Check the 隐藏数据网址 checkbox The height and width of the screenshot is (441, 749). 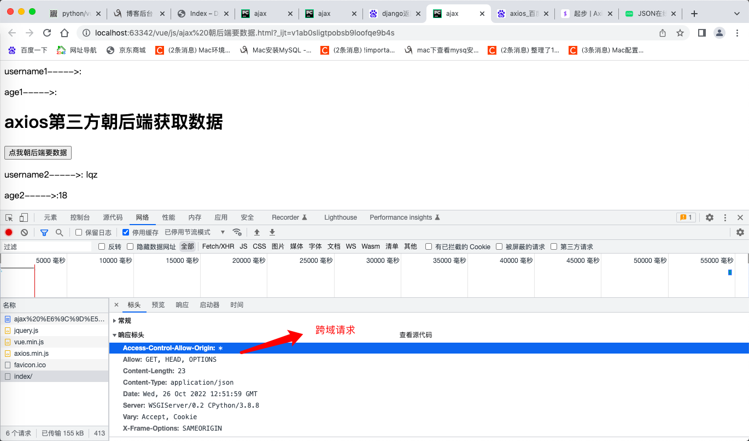click(x=130, y=246)
